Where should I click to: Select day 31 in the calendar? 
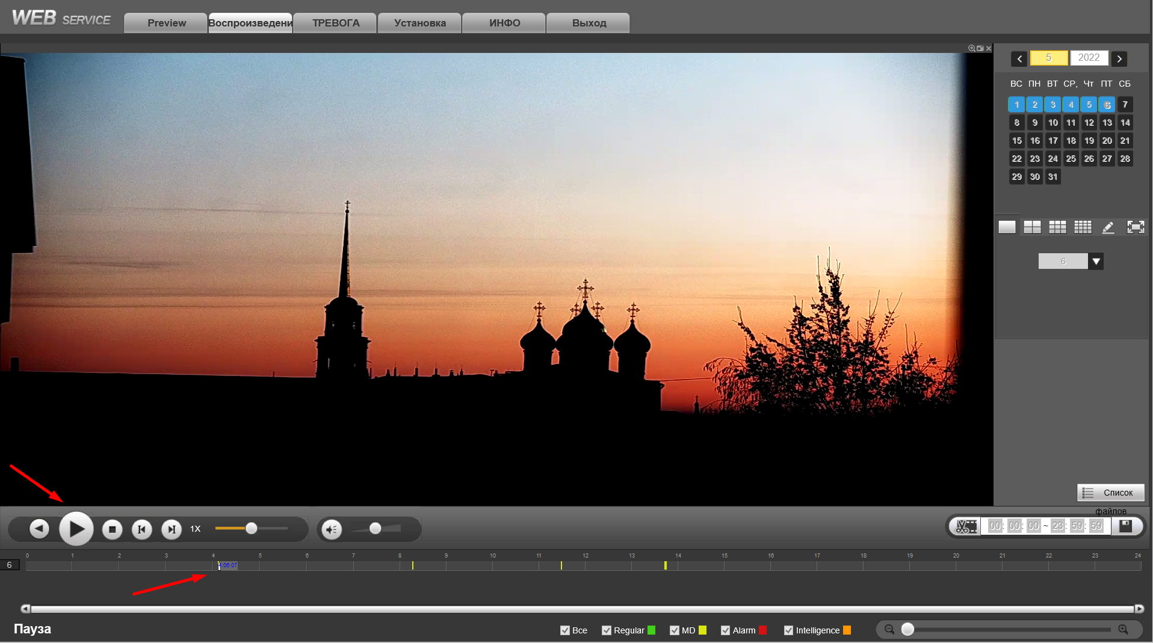click(x=1053, y=177)
